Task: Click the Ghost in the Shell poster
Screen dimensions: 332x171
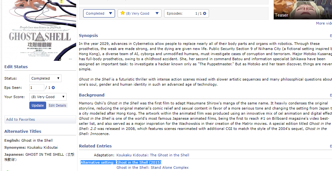Action: [40, 30]
